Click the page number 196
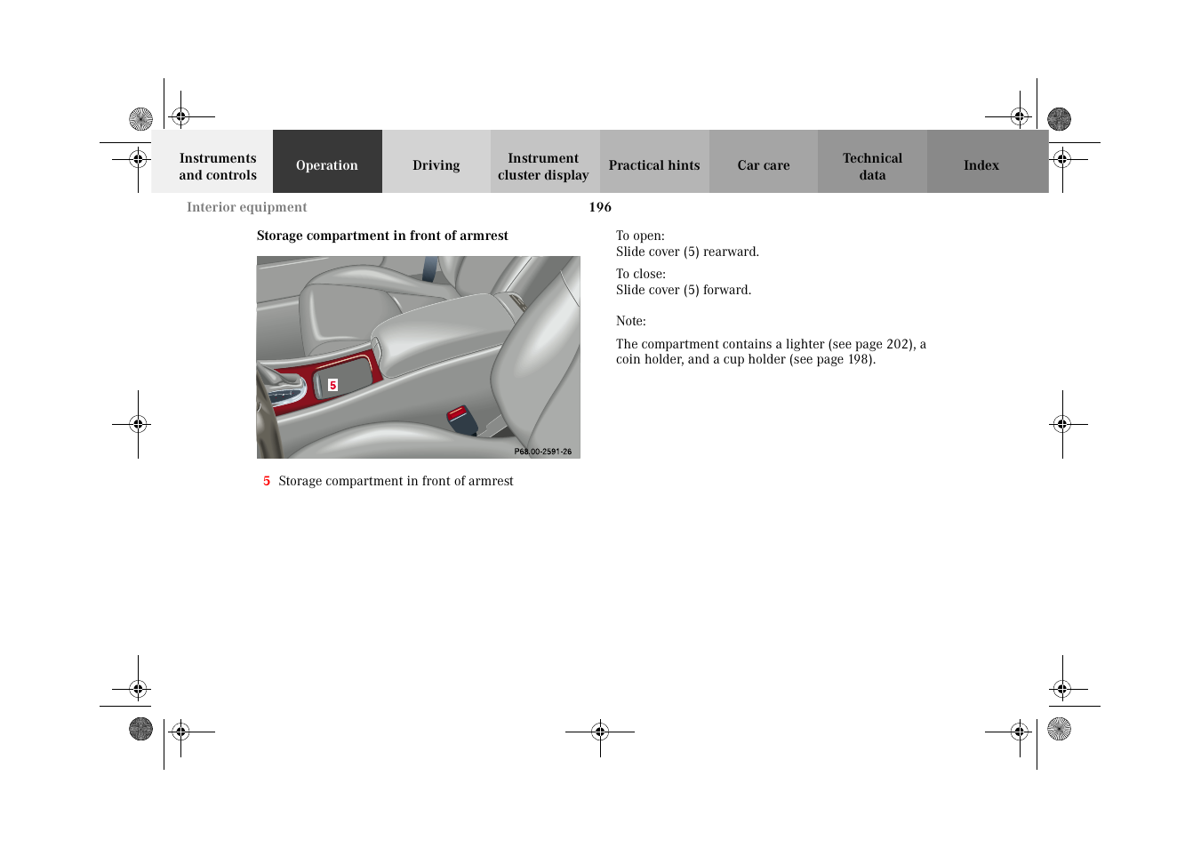1201x848 pixels. (600, 207)
